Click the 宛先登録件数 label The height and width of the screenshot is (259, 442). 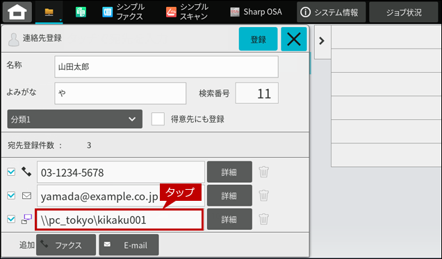point(31,145)
